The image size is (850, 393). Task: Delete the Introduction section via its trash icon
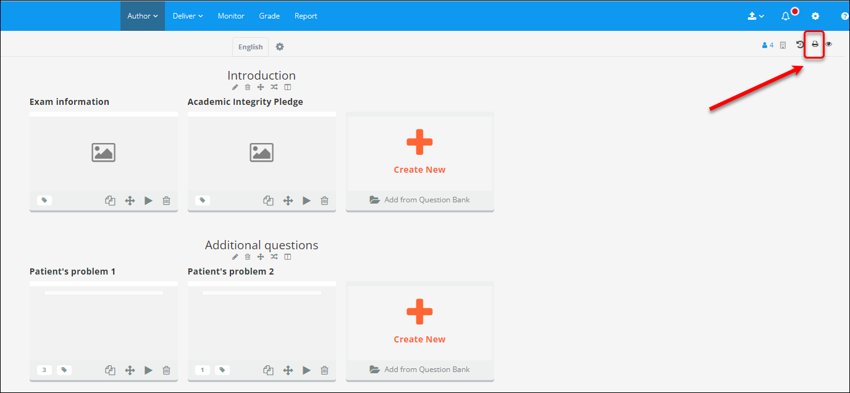click(x=248, y=87)
